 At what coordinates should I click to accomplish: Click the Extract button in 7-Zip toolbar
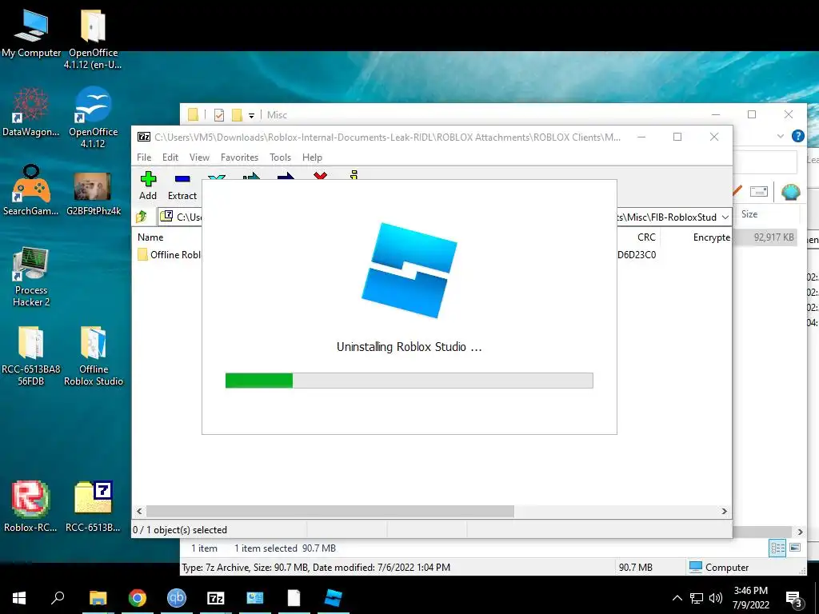182,185
